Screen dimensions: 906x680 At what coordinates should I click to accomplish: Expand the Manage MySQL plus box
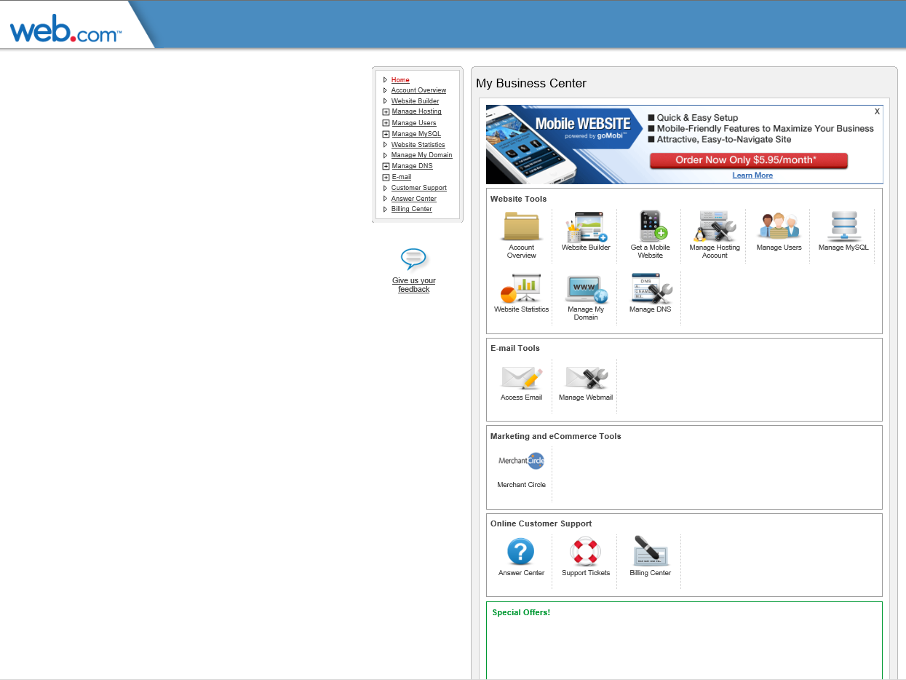tap(386, 134)
